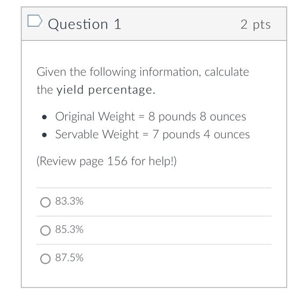Image resolution: width=308 pixels, height=299 pixels.
Task: Flag Question 1 using the flag icon
Action: click(35, 21)
